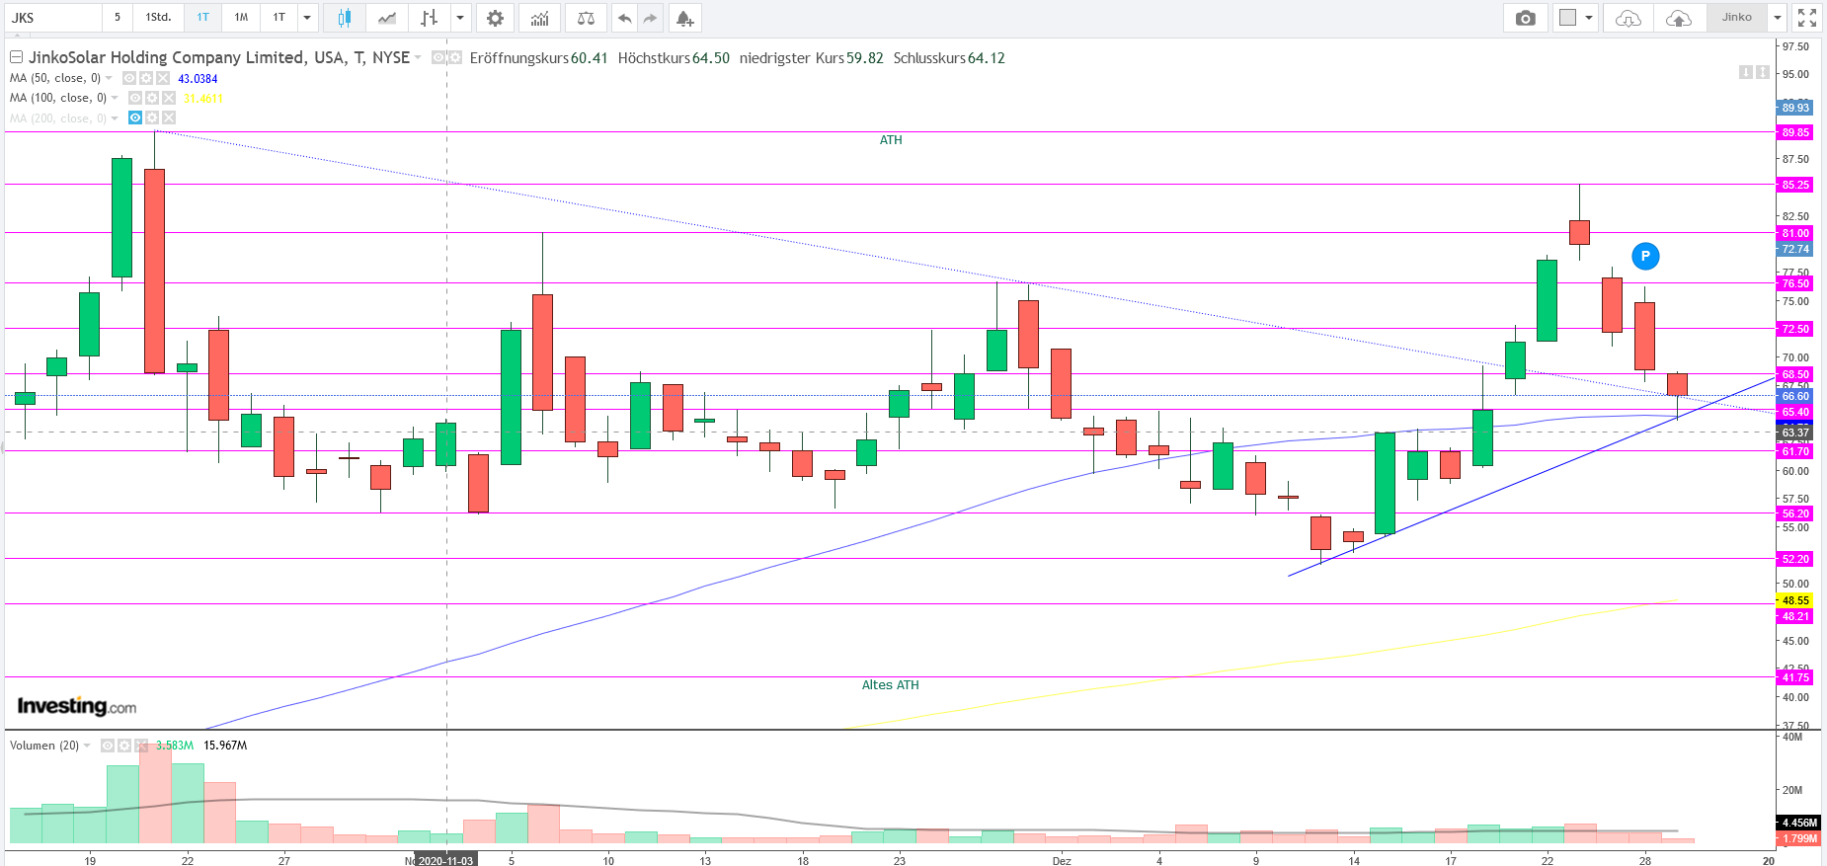This screenshot has width=1827, height=866.
Task: Click the 89.93 price axis label
Action: pyautogui.click(x=1795, y=108)
